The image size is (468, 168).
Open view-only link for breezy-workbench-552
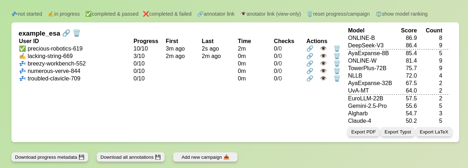tap(323, 64)
